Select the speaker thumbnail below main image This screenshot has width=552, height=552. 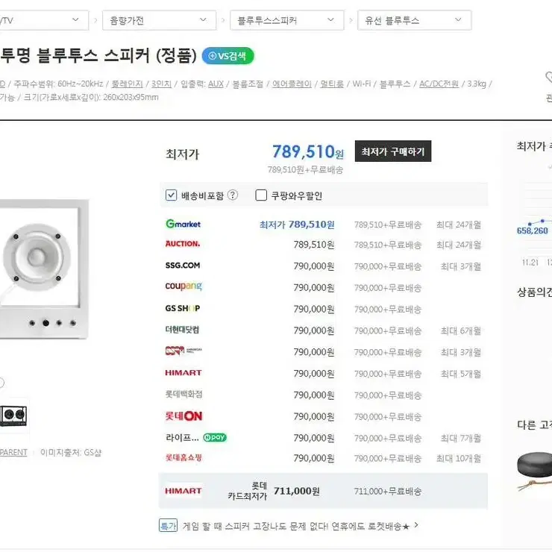[13, 415]
